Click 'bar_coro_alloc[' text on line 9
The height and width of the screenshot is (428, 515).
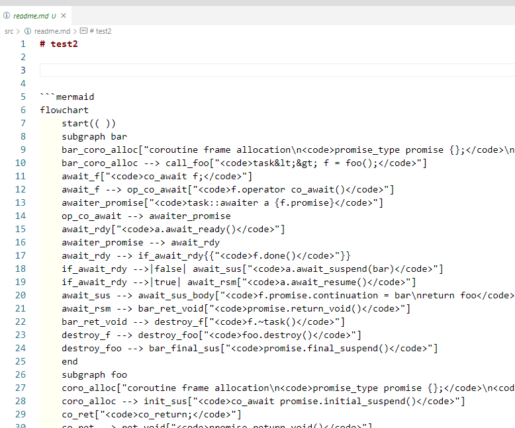(x=103, y=150)
